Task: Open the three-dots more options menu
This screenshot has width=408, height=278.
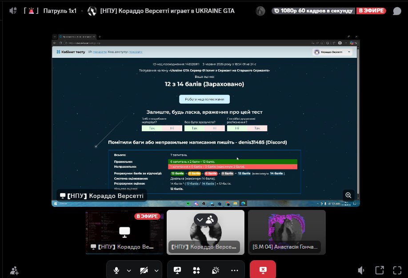Action: (x=234, y=270)
